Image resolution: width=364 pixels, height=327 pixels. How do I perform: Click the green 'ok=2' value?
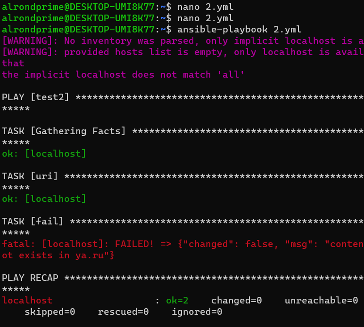[177, 301]
